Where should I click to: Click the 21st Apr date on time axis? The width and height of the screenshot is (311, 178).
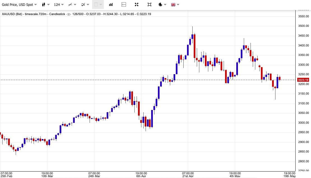point(188,176)
